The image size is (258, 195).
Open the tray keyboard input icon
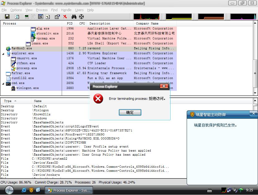click(x=210, y=191)
